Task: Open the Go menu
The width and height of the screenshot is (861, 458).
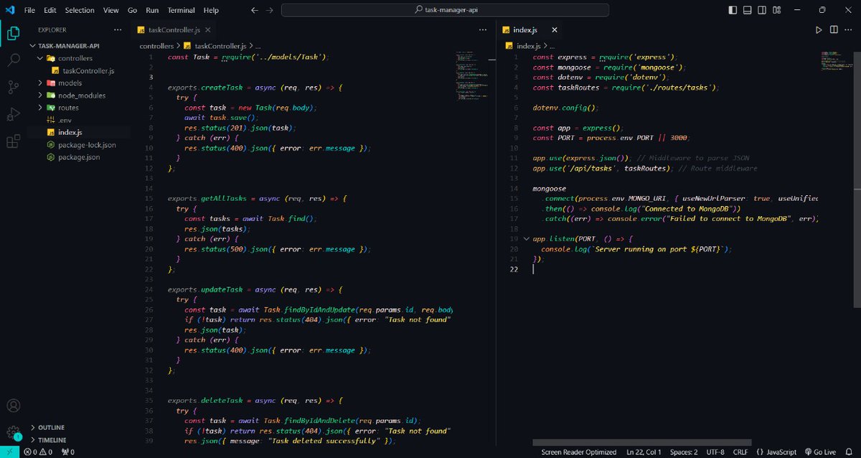Action: point(133,10)
